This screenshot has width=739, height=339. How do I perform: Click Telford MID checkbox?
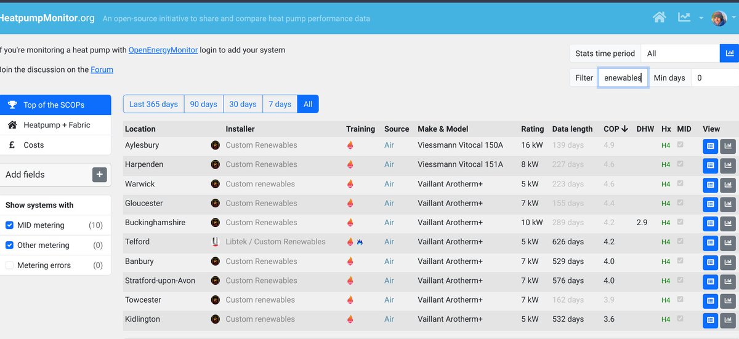(x=680, y=242)
